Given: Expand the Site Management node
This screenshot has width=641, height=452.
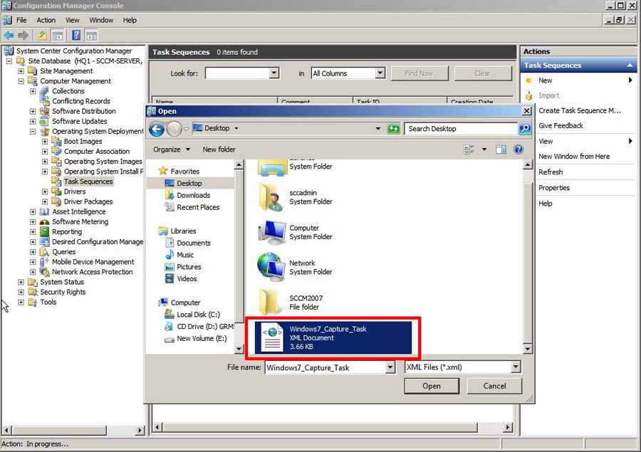Looking at the screenshot, I should pos(21,71).
